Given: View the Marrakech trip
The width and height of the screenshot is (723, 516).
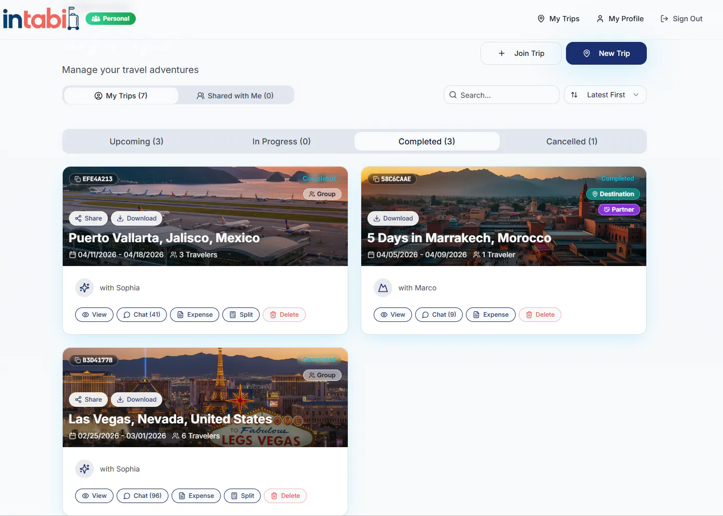Looking at the screenshot, I should (x=393, y=315).
